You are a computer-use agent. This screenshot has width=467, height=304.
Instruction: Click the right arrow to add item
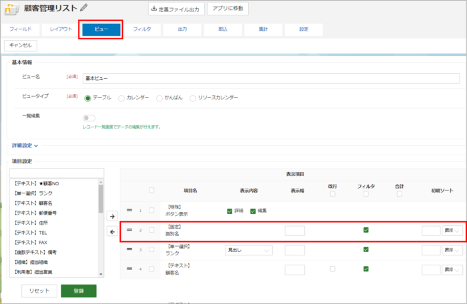point(112,217)
